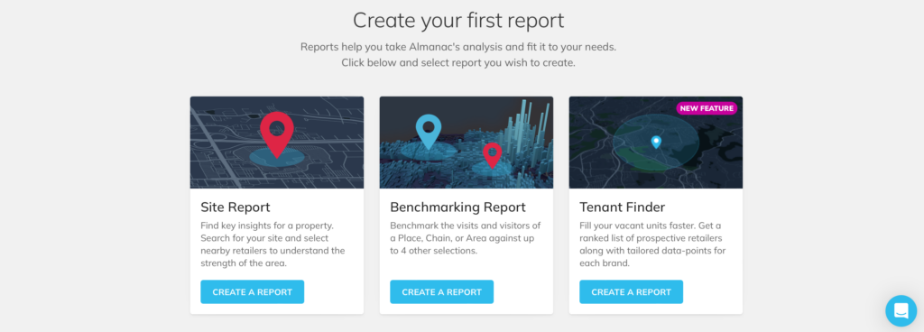Click the New Feature badge
The image size is (924, 332).
point(707,108)
